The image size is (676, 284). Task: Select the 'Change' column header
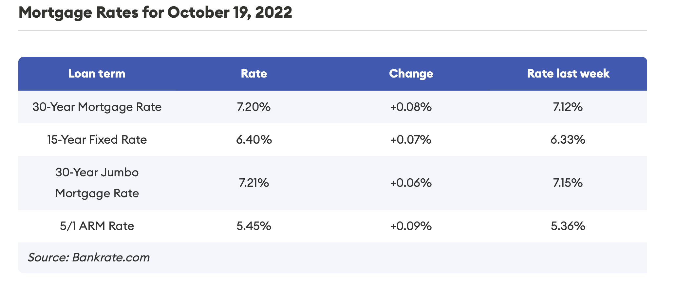click(411, 74)
